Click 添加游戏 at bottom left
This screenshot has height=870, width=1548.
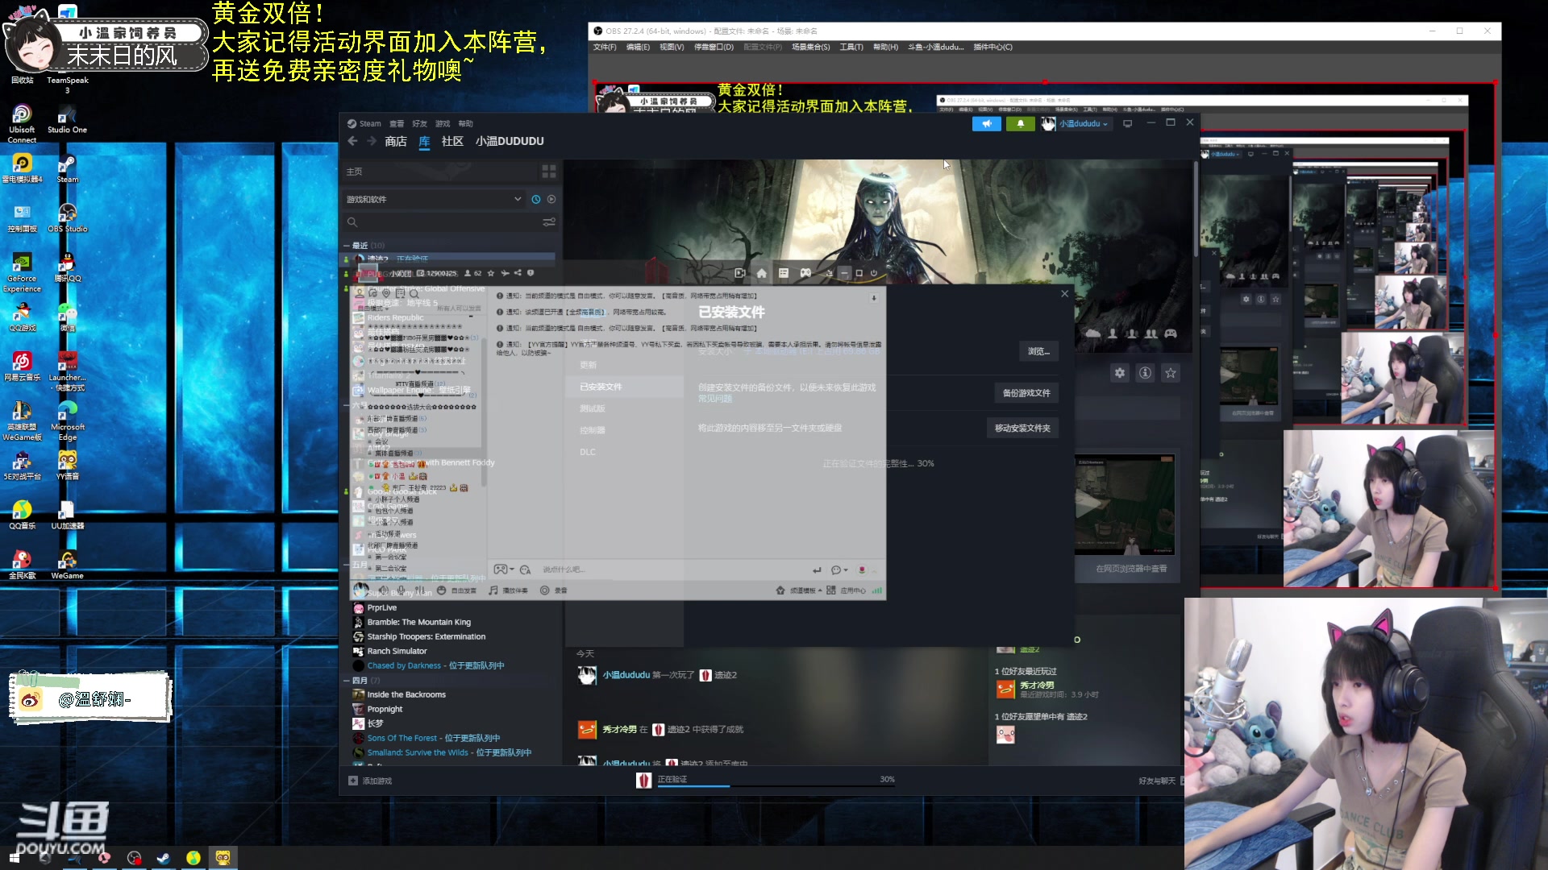tap(370, 781)
